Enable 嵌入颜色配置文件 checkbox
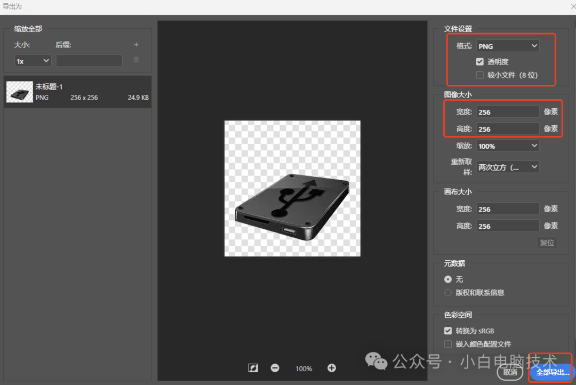576x385 pixels. (448, 344)
